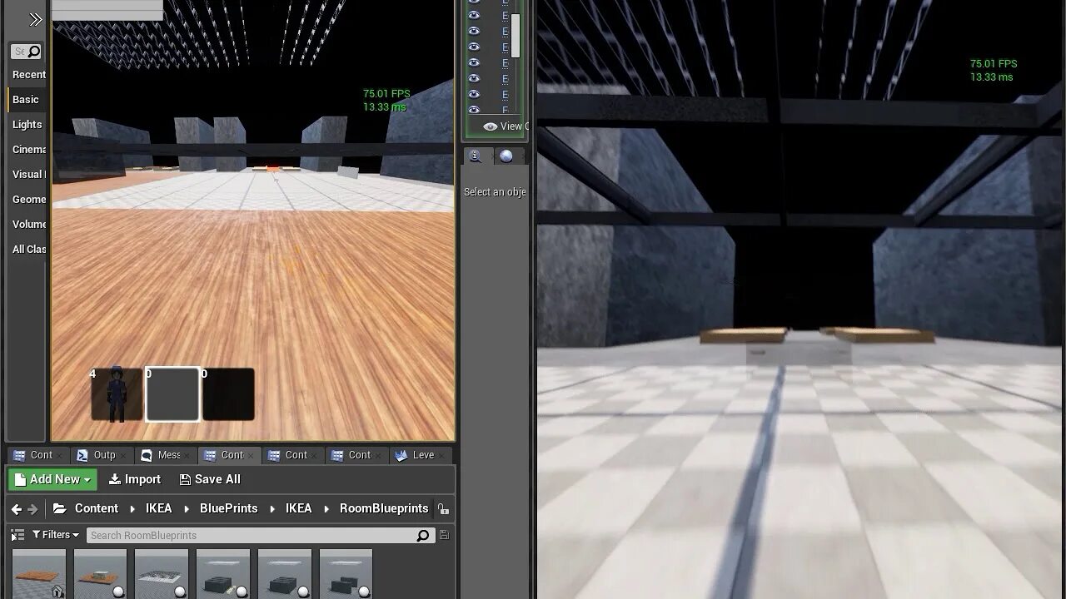Click the Output Log tab's terminal icon
Viewport: 1066px width, 599px height.
coord(82,455)
